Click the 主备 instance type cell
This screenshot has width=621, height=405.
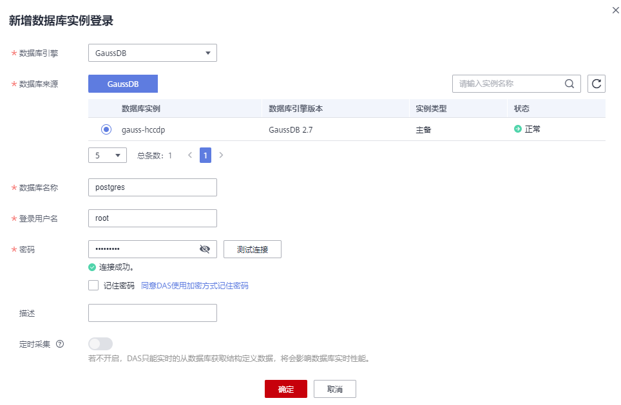tap(423, 129)
